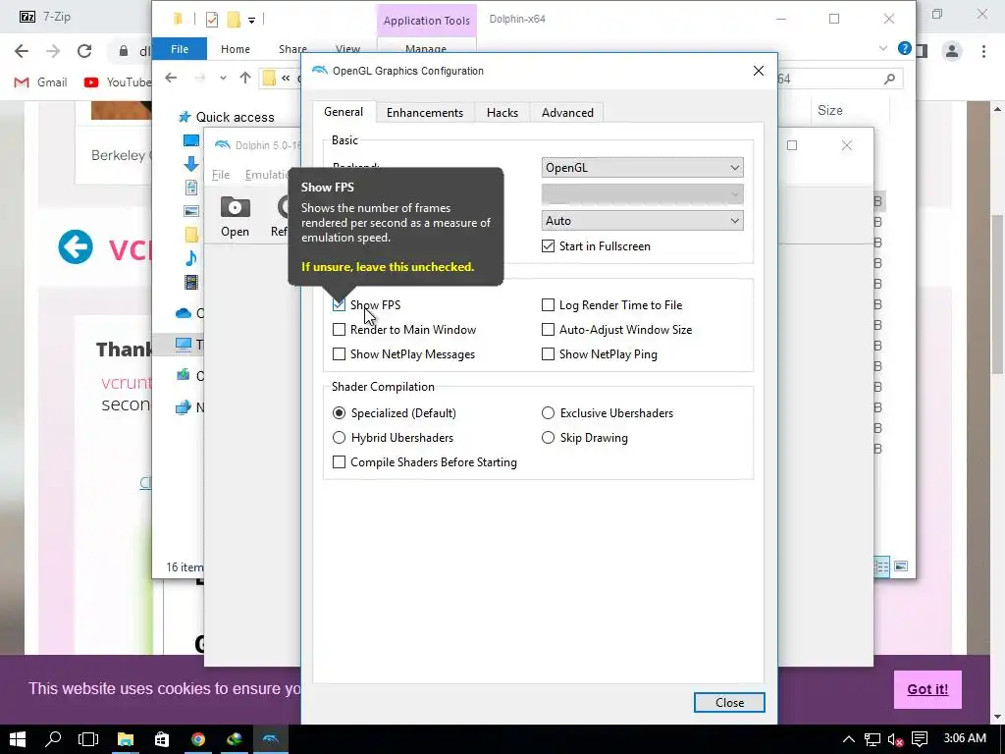Open recent locations dropdown in File Explorer
The height and width of the screenshot is (754, 1005).
tap(223, 79)
